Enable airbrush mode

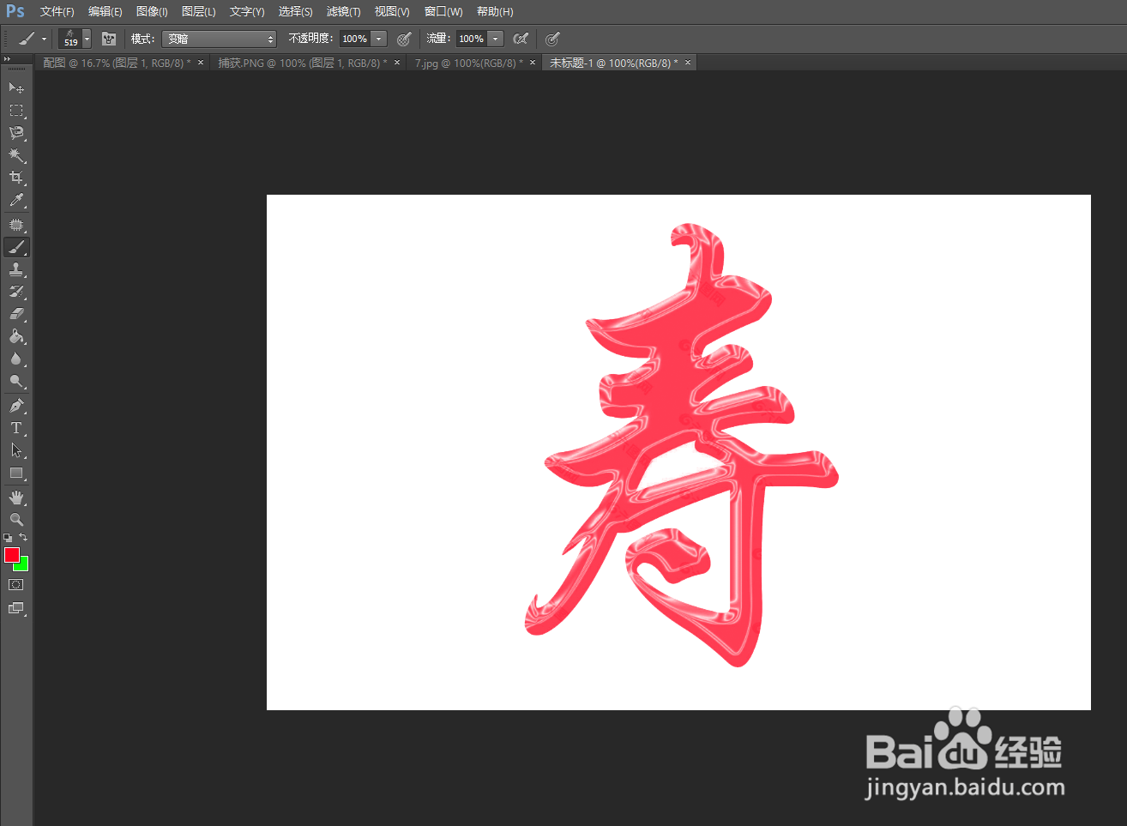(x=521, y=39)
